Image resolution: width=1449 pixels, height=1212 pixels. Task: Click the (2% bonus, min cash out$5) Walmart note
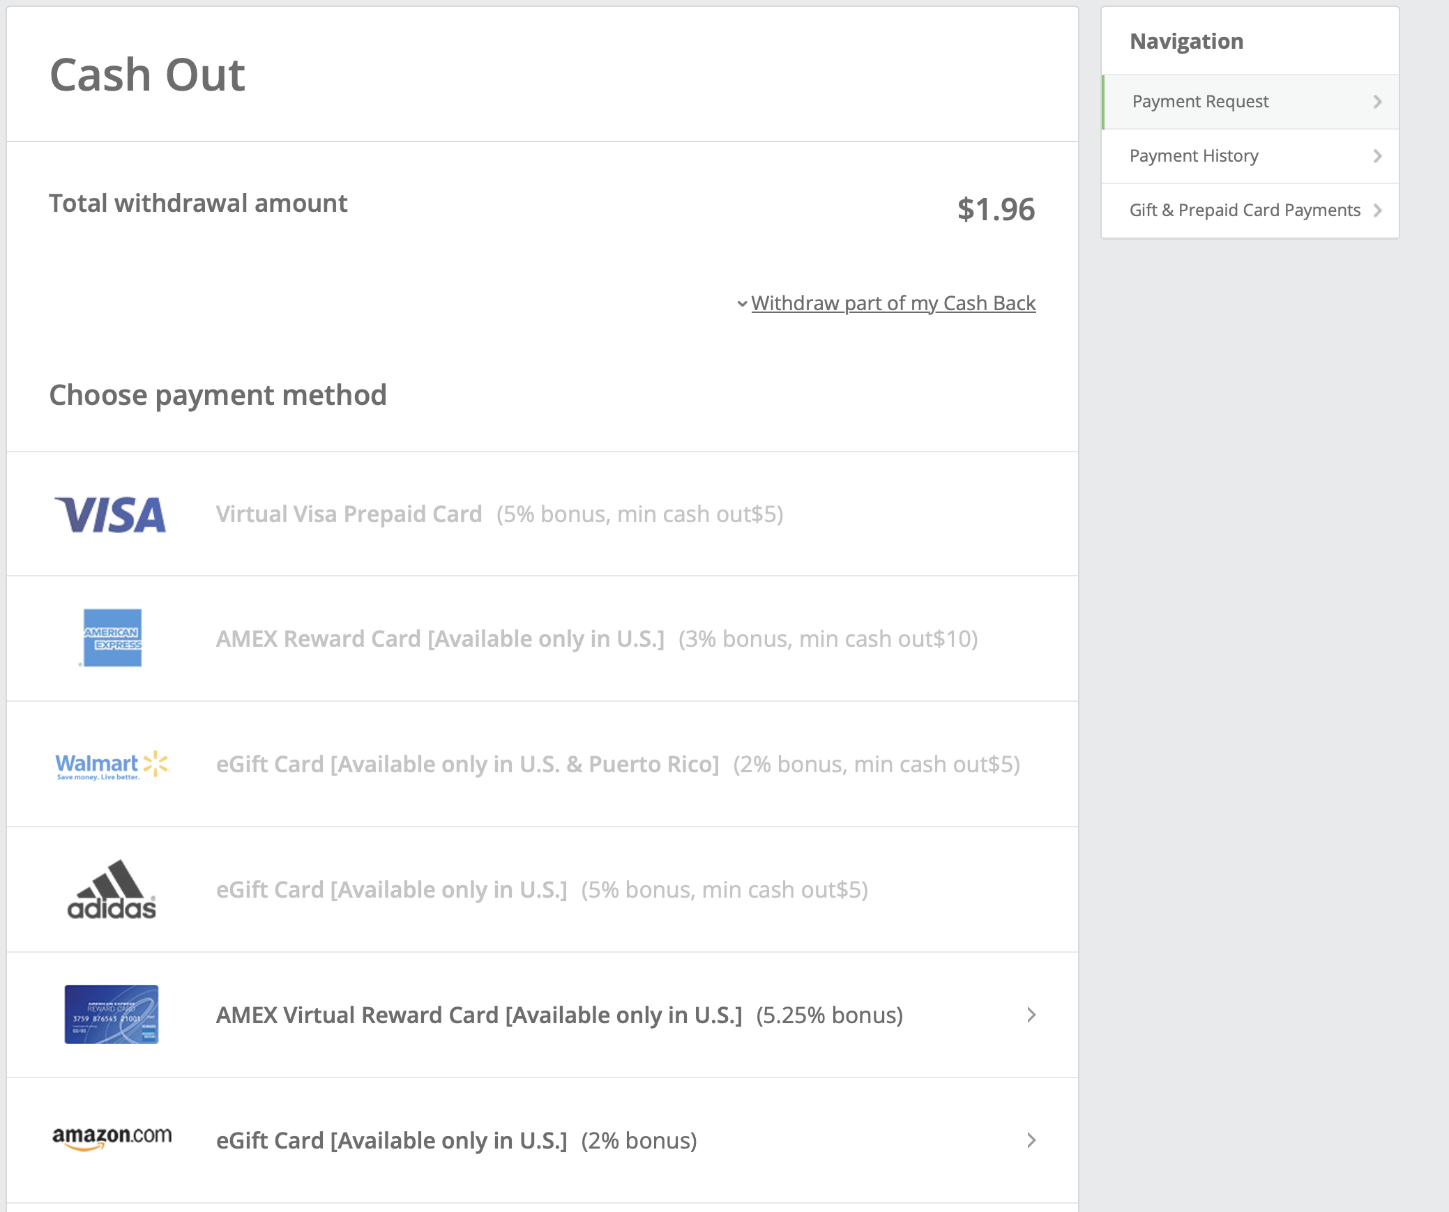[x=877, y=765]
